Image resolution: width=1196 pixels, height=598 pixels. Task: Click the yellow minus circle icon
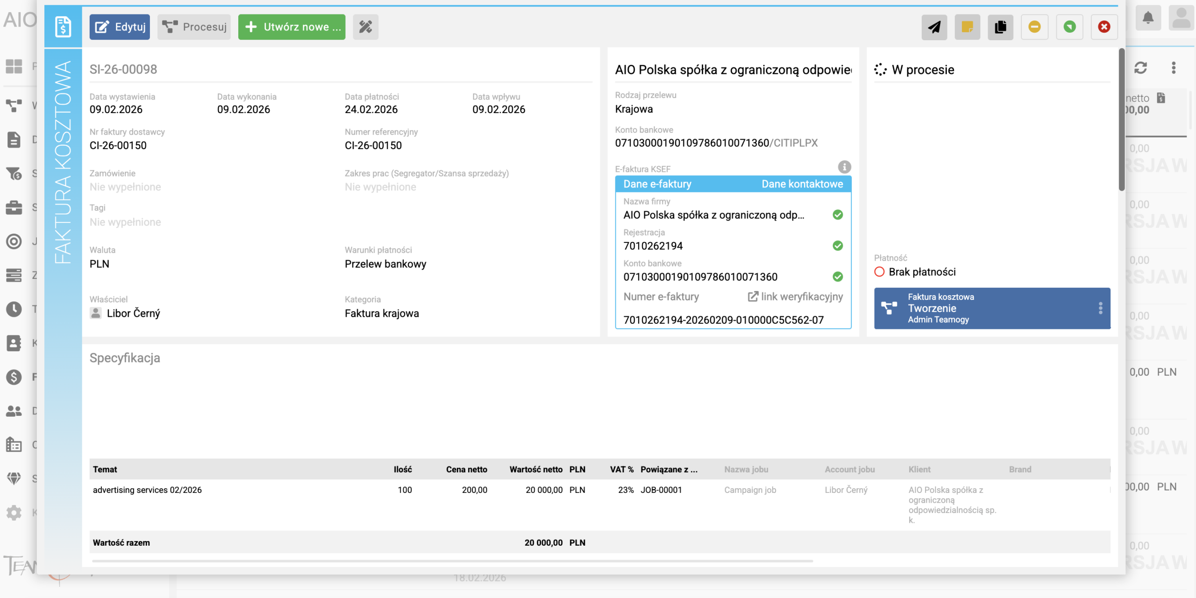coord(1034,27)
